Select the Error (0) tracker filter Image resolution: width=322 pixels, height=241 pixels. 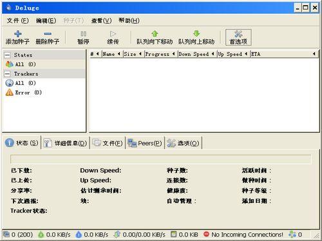coord(23,93)
